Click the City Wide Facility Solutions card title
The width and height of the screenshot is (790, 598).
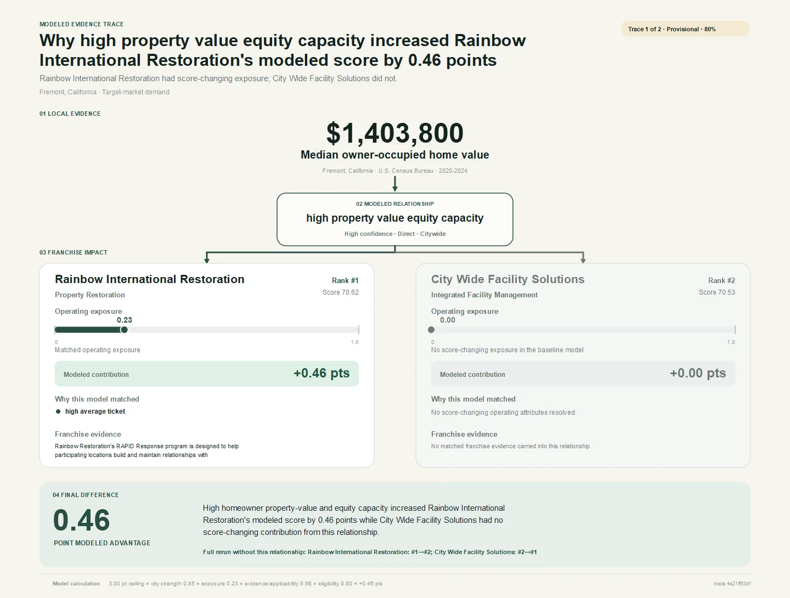[508, 279]
